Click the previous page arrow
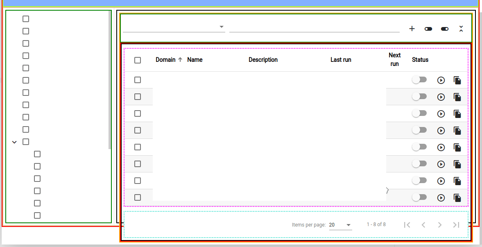This screenshot has height=247, width=482. [423, 224]
